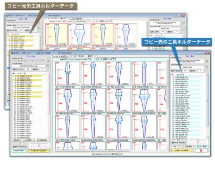Click the right arrow of front thumbnail horizontal scrollbar
215x169 pixels.
tap(165, 151)
